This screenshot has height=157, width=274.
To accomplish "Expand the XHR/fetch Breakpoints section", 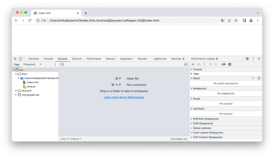I will click(205, 119).
